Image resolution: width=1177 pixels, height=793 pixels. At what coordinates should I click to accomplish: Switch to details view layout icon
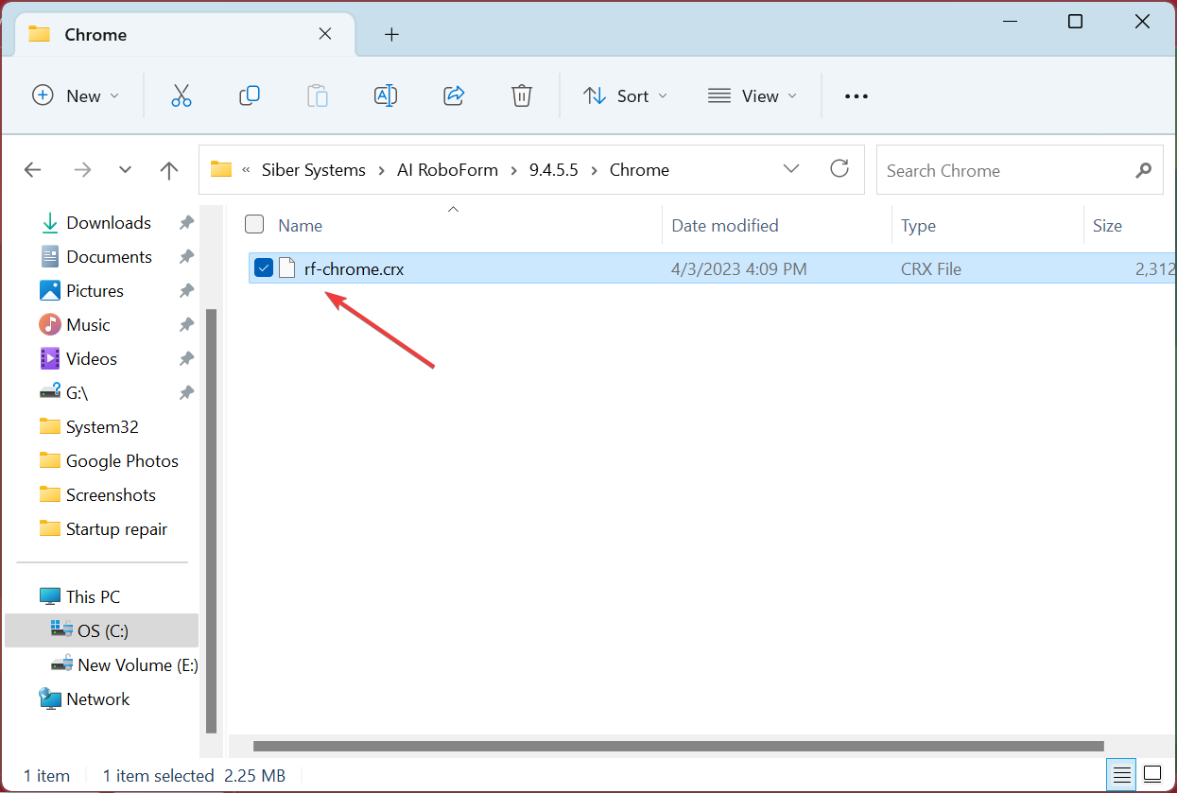1122,775
